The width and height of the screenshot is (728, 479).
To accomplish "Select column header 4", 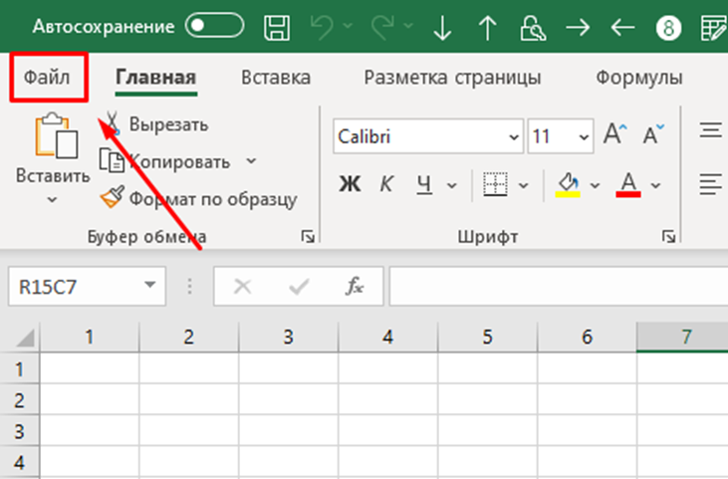I will 388,337.
